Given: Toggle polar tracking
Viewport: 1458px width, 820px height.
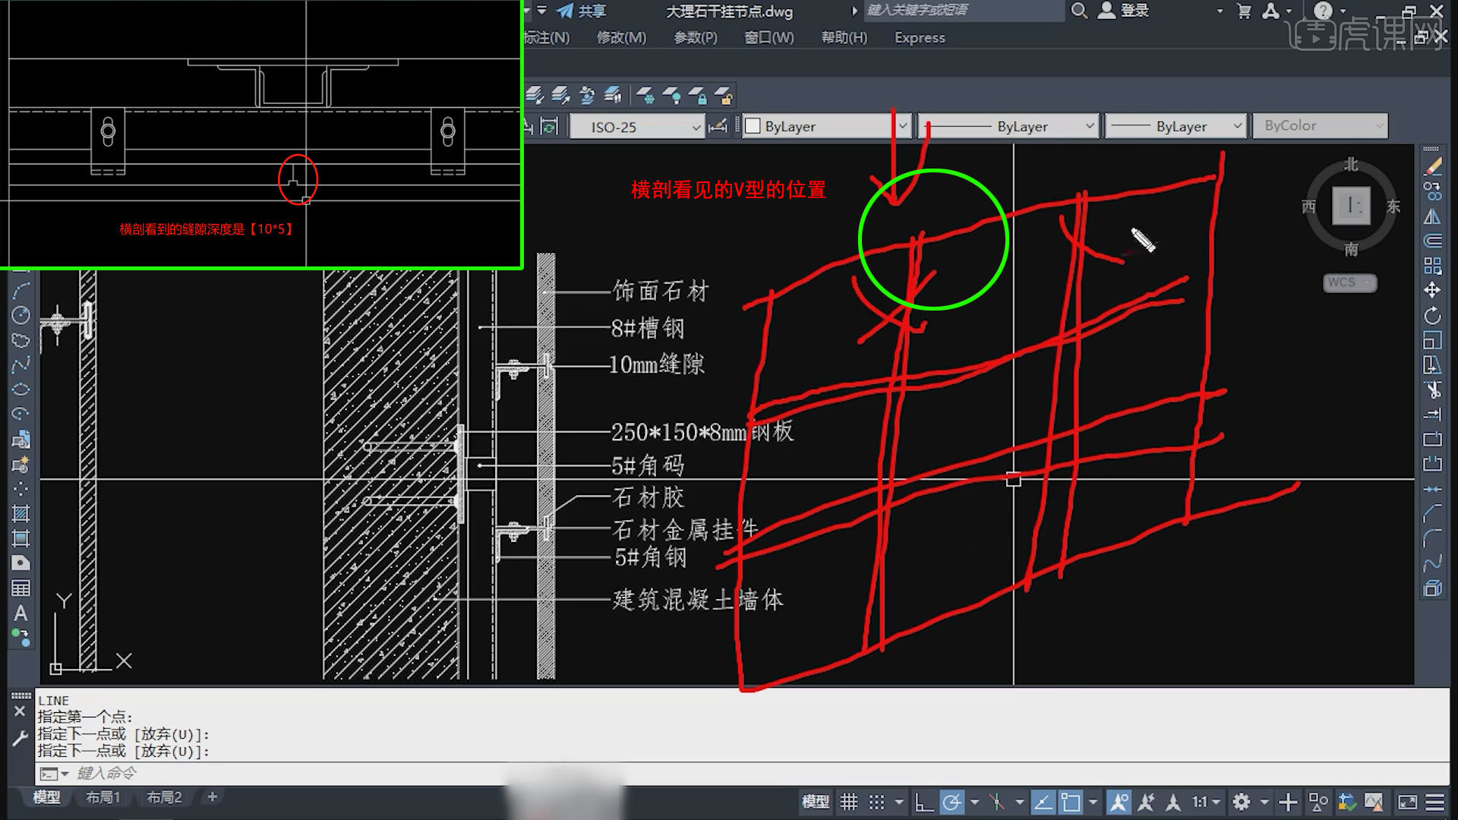Looking at the screenshot, I should [x=951, y=802].
